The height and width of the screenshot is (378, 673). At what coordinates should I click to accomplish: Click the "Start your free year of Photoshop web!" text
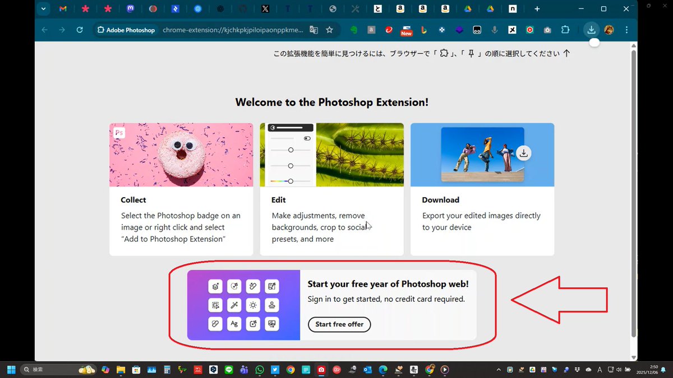coord(388,284)
